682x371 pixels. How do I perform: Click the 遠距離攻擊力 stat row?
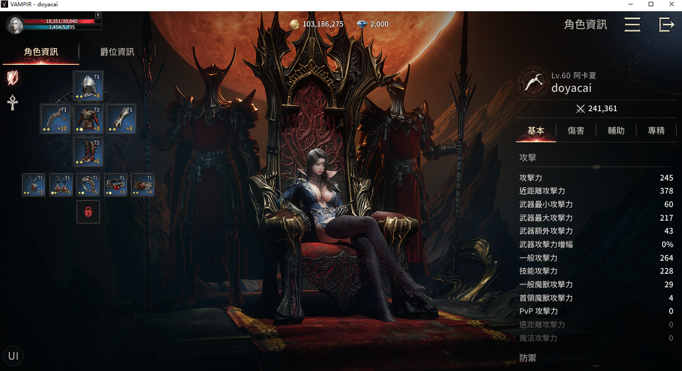[596, 325]
